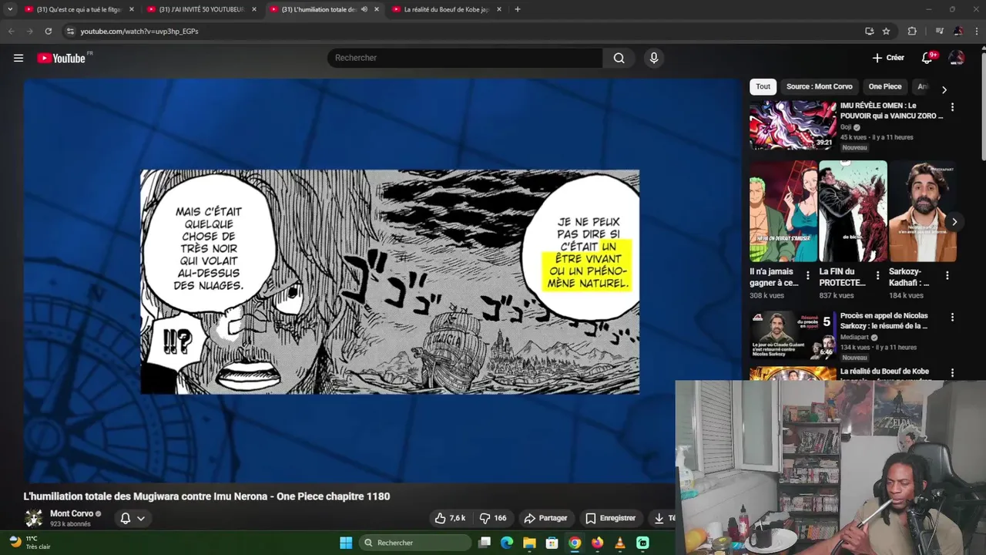This screenshot has height=555, width=986.
Task: Click the URL address bar
Action: pos(462,31)
